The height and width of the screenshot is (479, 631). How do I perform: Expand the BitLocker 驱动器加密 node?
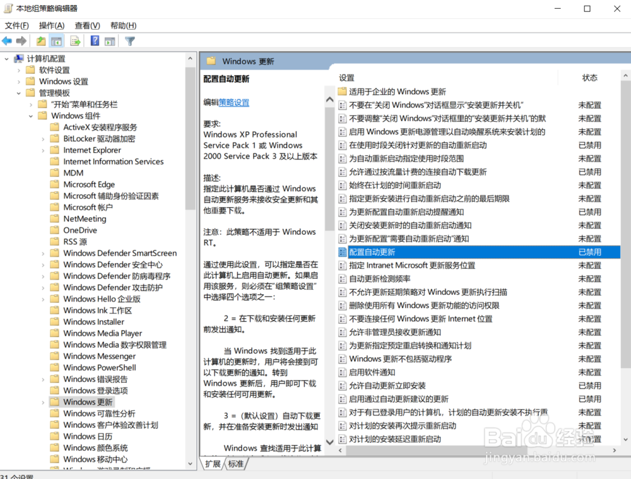coord(43,139)
